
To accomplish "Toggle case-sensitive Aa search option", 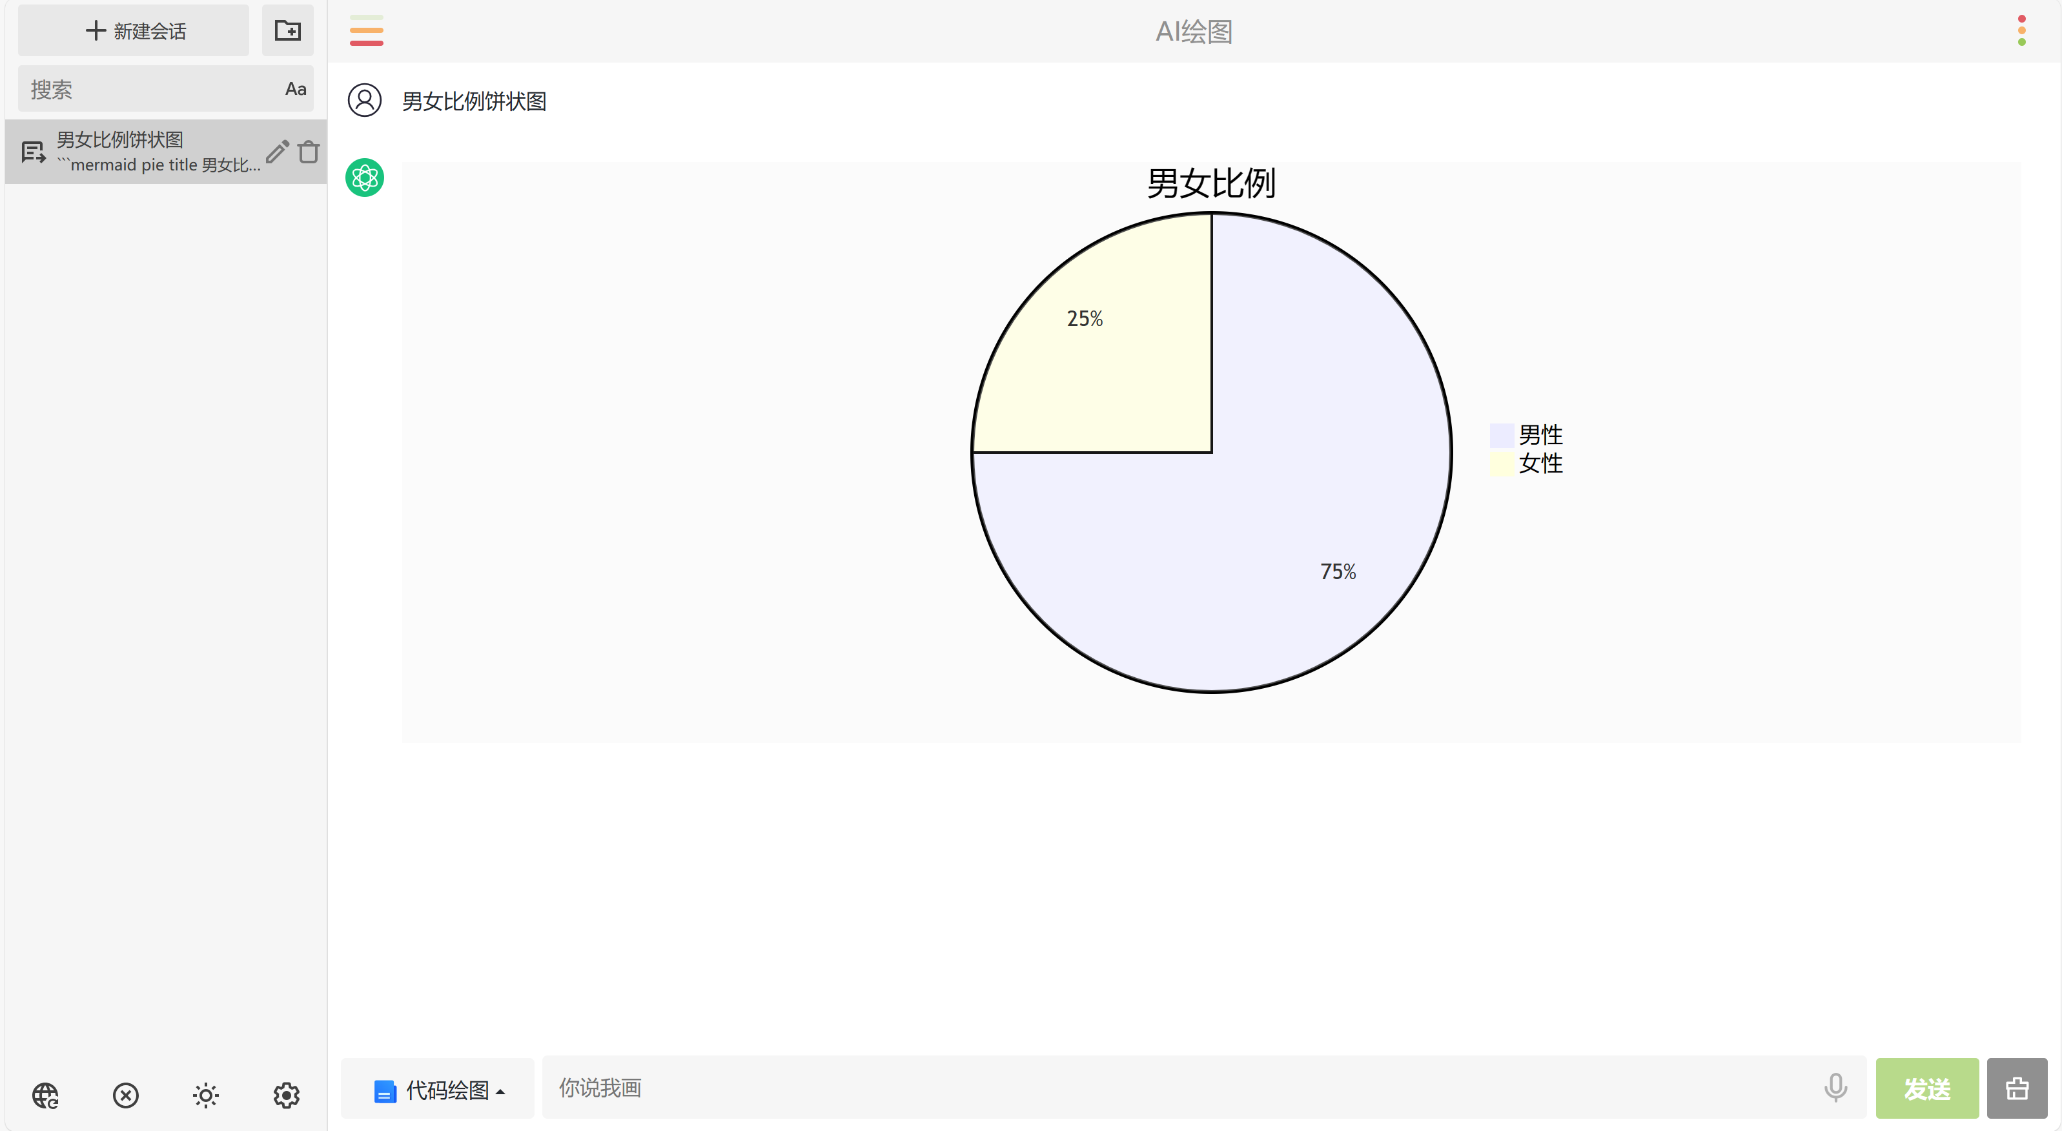I will 296,89.
